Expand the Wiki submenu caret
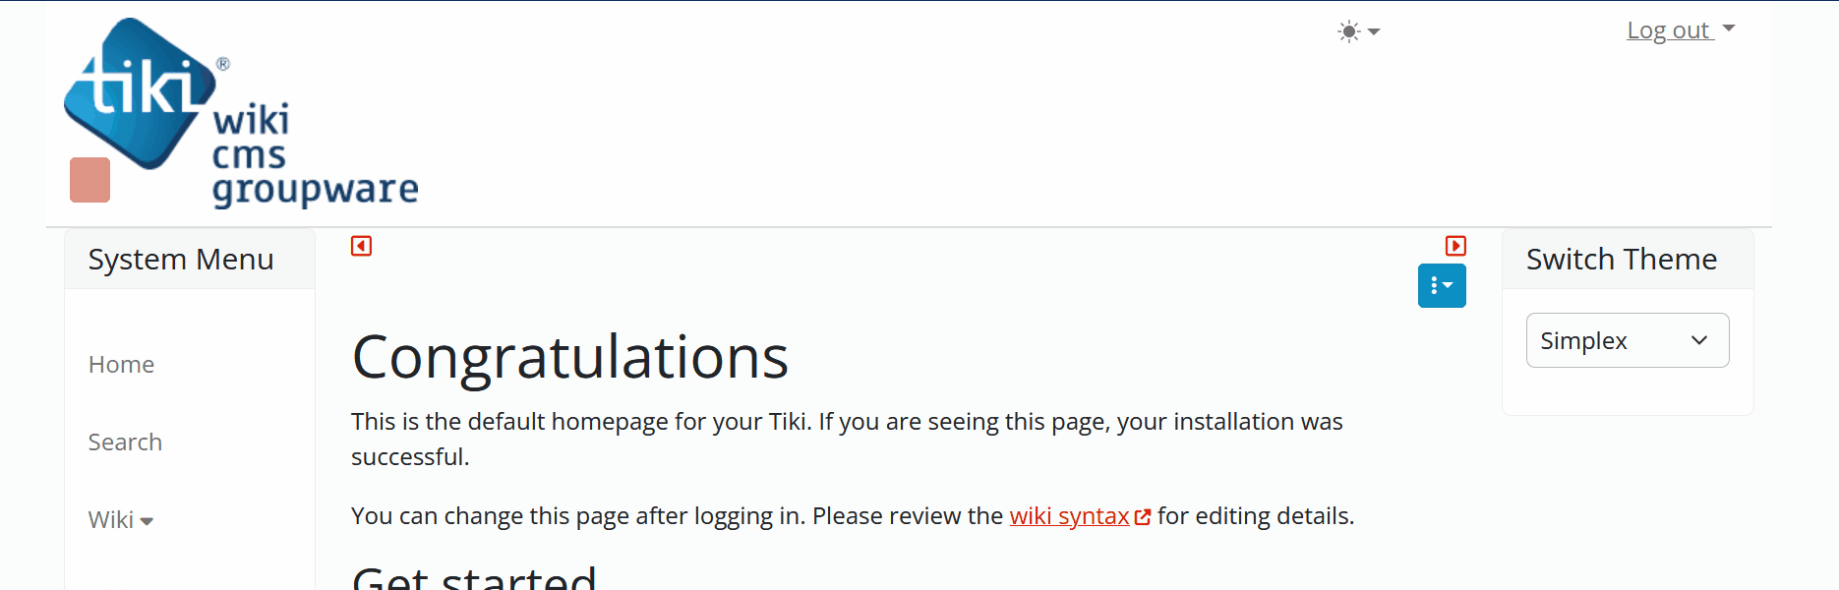The image size is (1839, 590). 147,521
